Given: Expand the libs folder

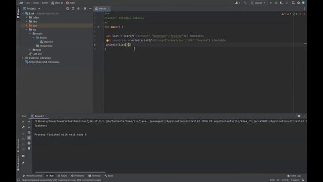Looking at the screenshot, I should point(26,21).
